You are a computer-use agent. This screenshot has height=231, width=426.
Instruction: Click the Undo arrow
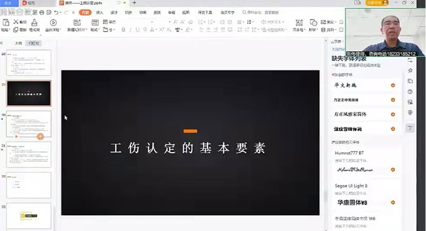click(x=56, y=13)
